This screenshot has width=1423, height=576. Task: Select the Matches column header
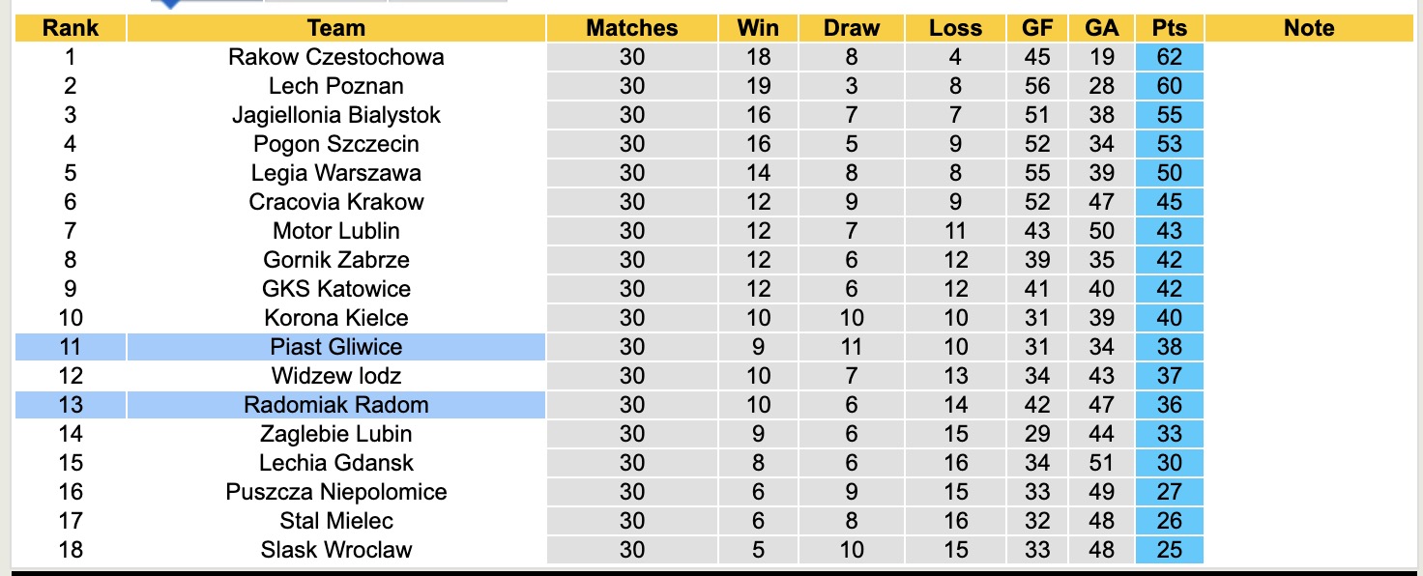(632, 28)
